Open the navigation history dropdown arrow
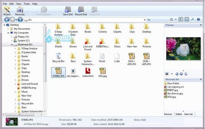The image size is (205, 129). (x=16, y=20)
